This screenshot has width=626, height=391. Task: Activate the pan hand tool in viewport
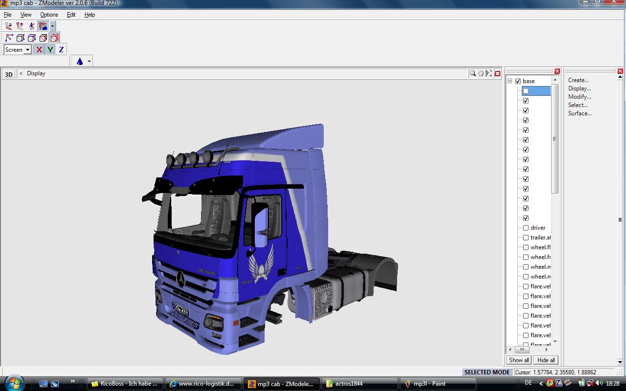click(x=481, y=73)
